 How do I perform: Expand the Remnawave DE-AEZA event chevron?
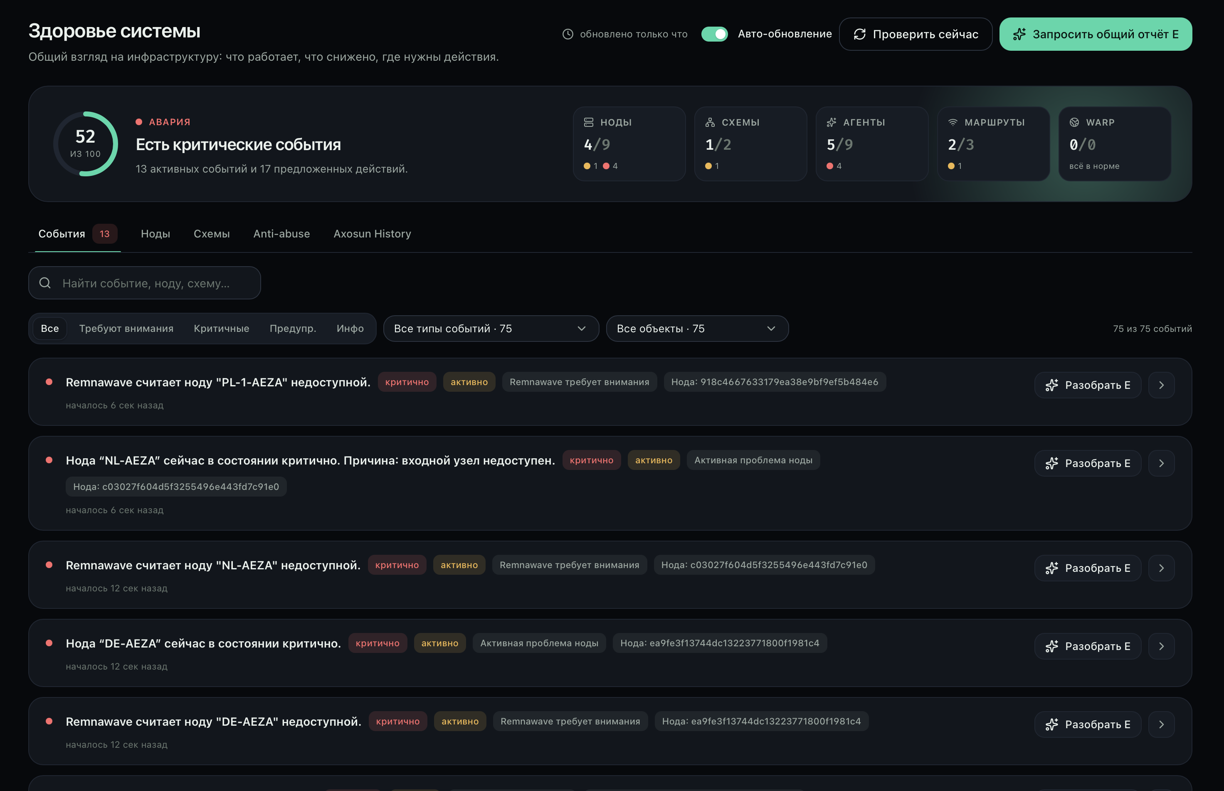(x=1161, y=724)
